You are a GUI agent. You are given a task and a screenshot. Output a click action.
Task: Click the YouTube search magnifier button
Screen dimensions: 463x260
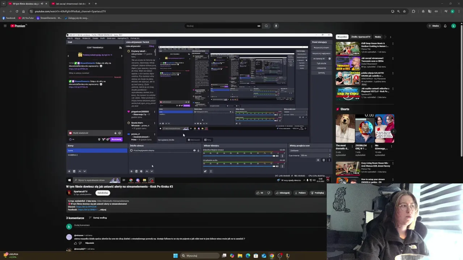pyautogui.click(x=266, y=26)
